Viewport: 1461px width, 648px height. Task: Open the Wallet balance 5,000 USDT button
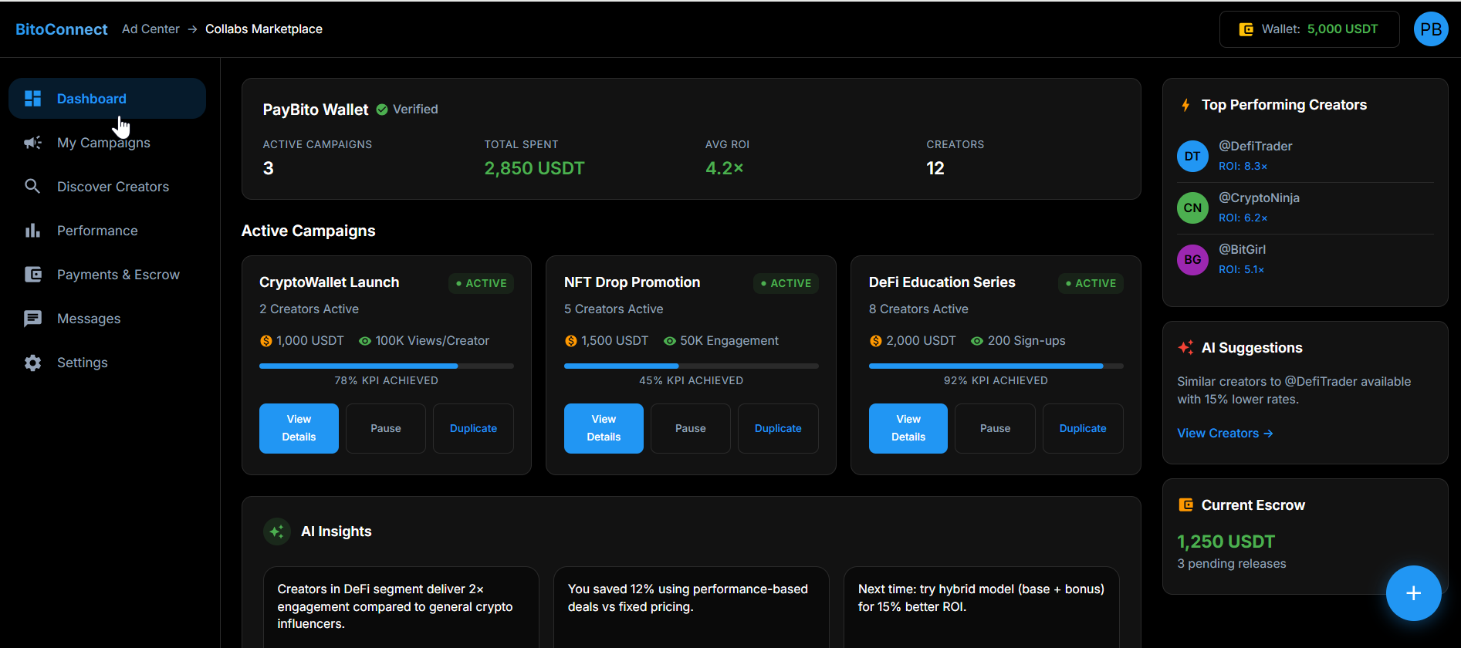coord(1309,29)
